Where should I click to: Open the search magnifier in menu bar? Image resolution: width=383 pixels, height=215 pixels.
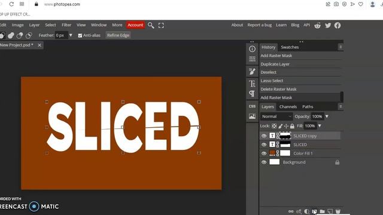click(x=151, y=25)
